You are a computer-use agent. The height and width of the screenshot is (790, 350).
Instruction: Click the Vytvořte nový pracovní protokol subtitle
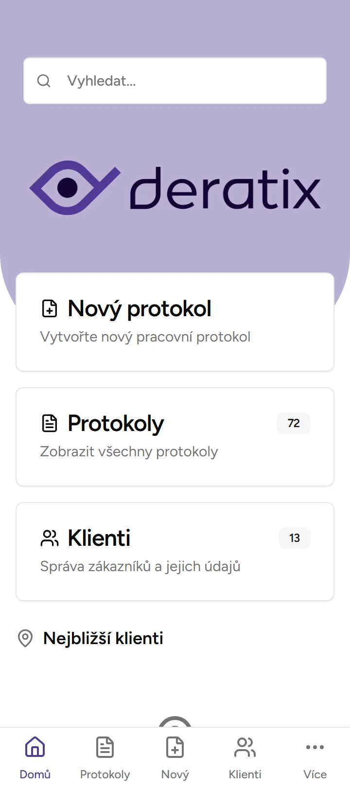click(145, 337)
